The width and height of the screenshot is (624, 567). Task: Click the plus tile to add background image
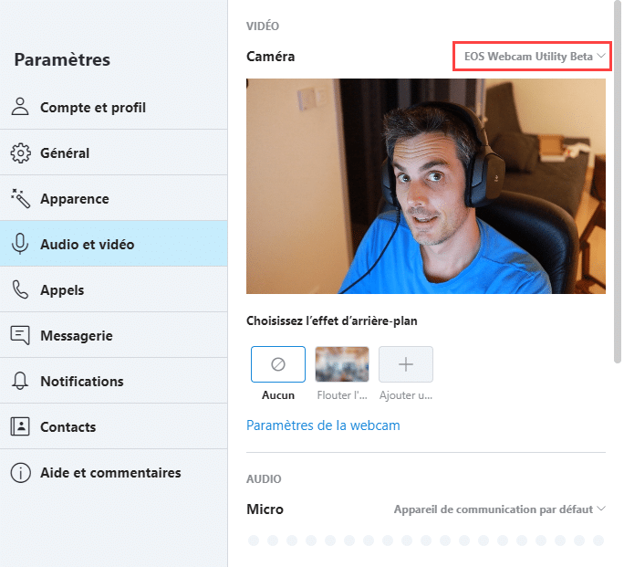(x=406, y=364)
